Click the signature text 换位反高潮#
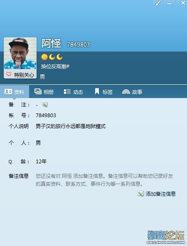 55,66
